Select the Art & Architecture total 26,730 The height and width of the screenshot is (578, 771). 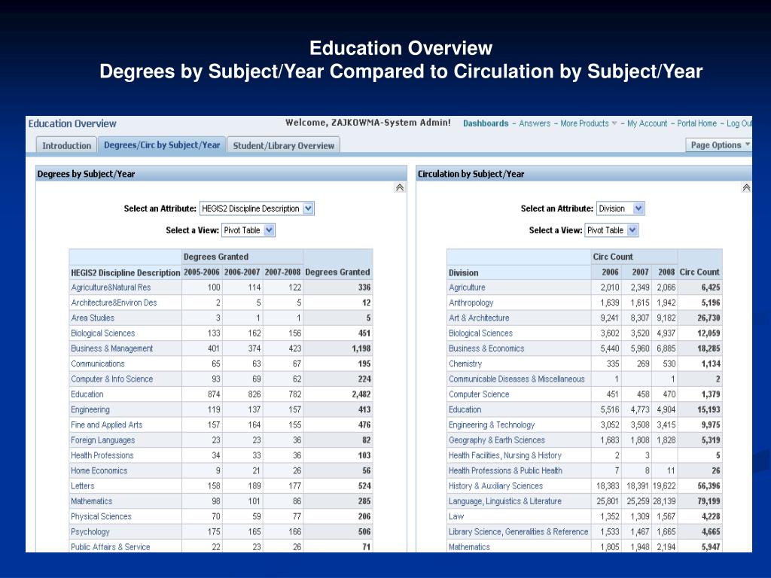(709, 318)
